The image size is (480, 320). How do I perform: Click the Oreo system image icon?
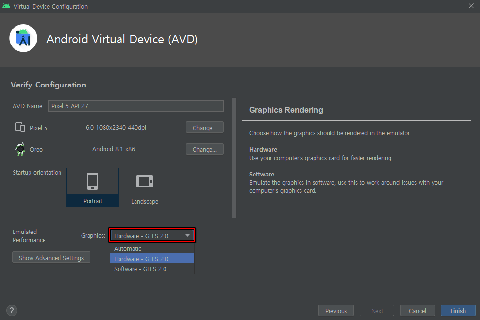click(20, 149)
